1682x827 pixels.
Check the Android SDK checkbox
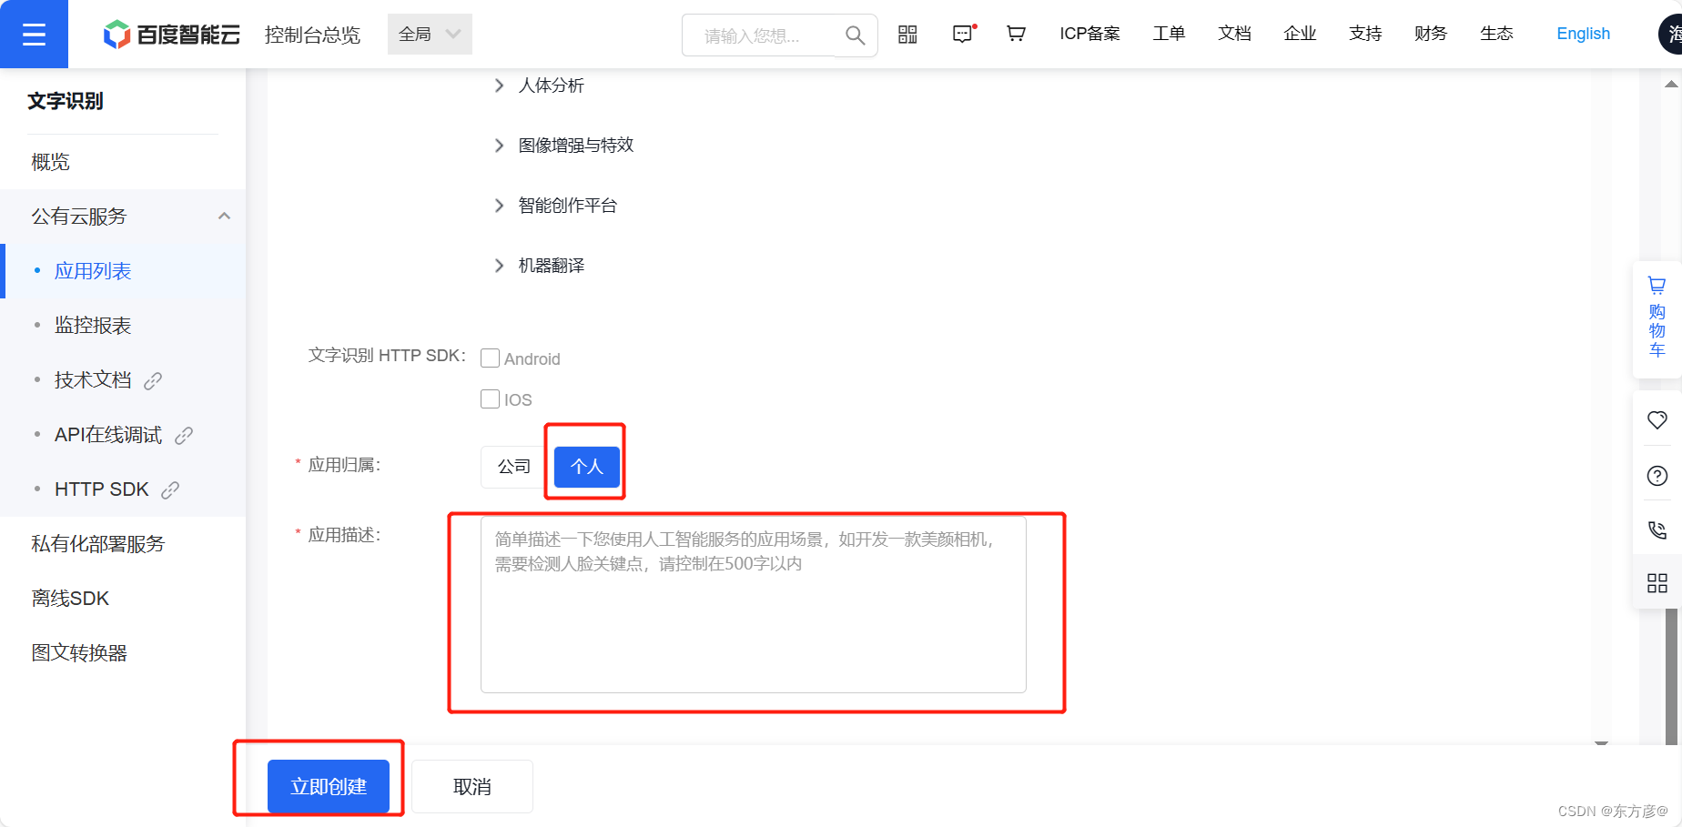490,358
